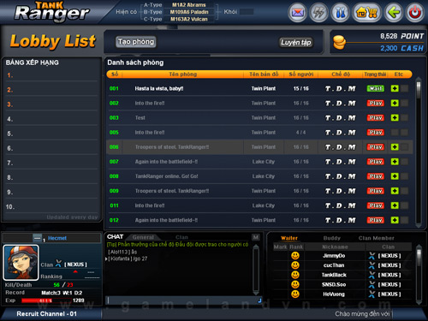Click the room list vertical scrollbar
428x321 pixels.
pos(419,152)
